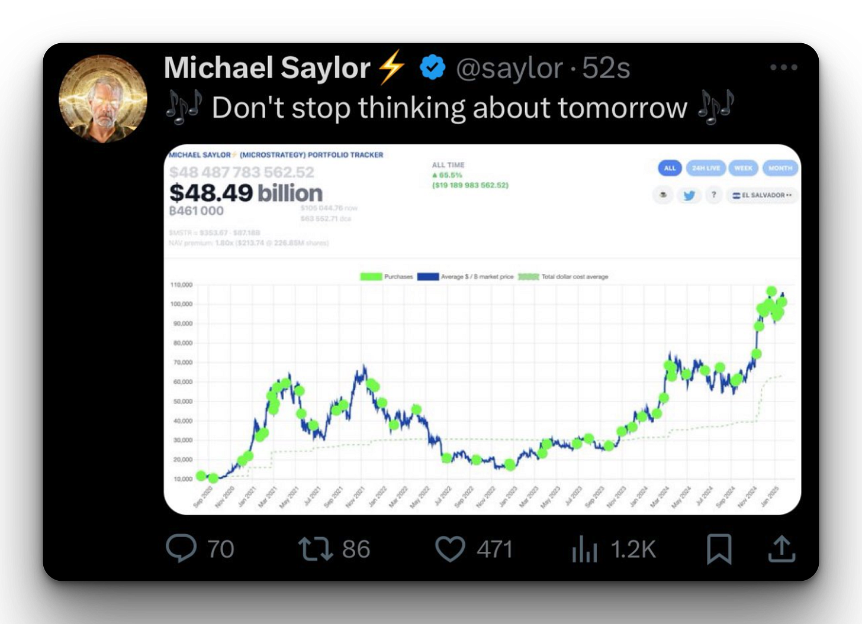View post analytics showing 1.2K views
862x624 pixels.
coord(585,549)
